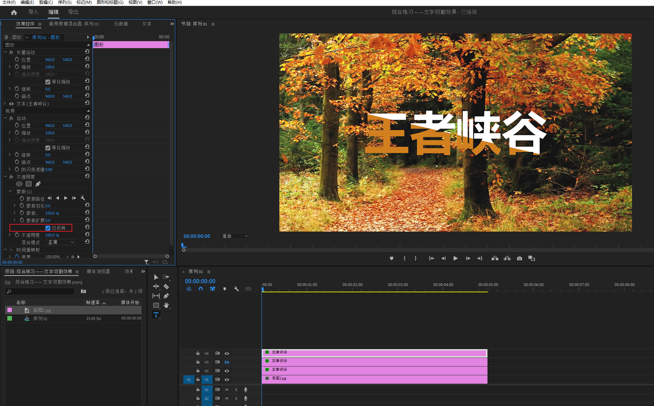Viewport: 654px width, 406px height.
Task: Click the Home icon
Action: click(x=14, y=12)
